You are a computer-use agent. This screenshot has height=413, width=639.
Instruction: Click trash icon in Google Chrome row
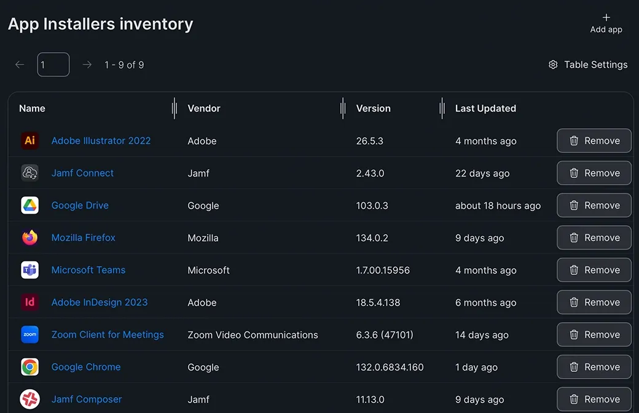tap(574, 367)
